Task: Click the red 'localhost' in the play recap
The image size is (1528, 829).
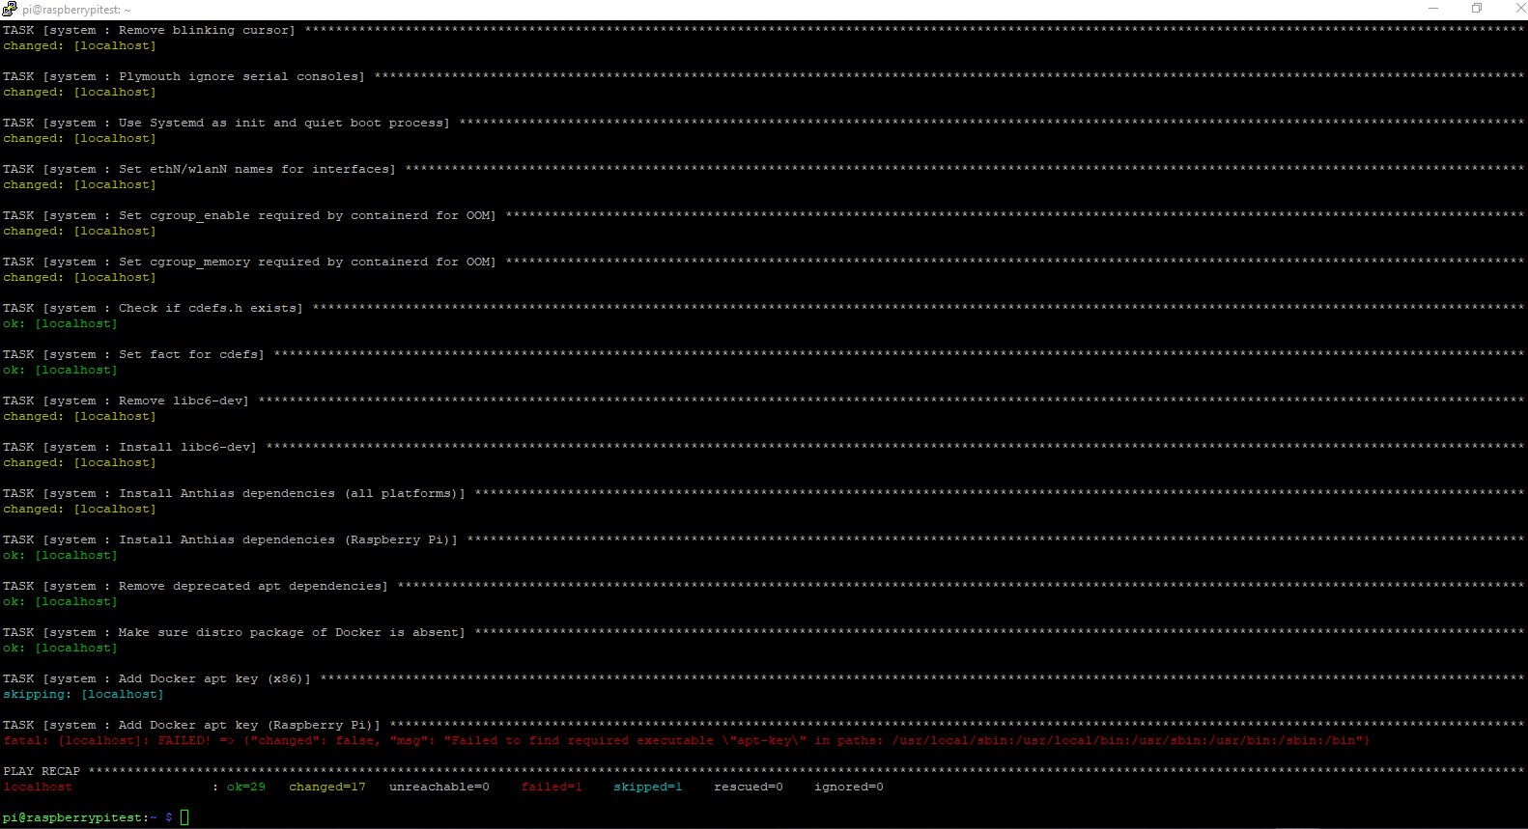Action: tap(38, 787)
